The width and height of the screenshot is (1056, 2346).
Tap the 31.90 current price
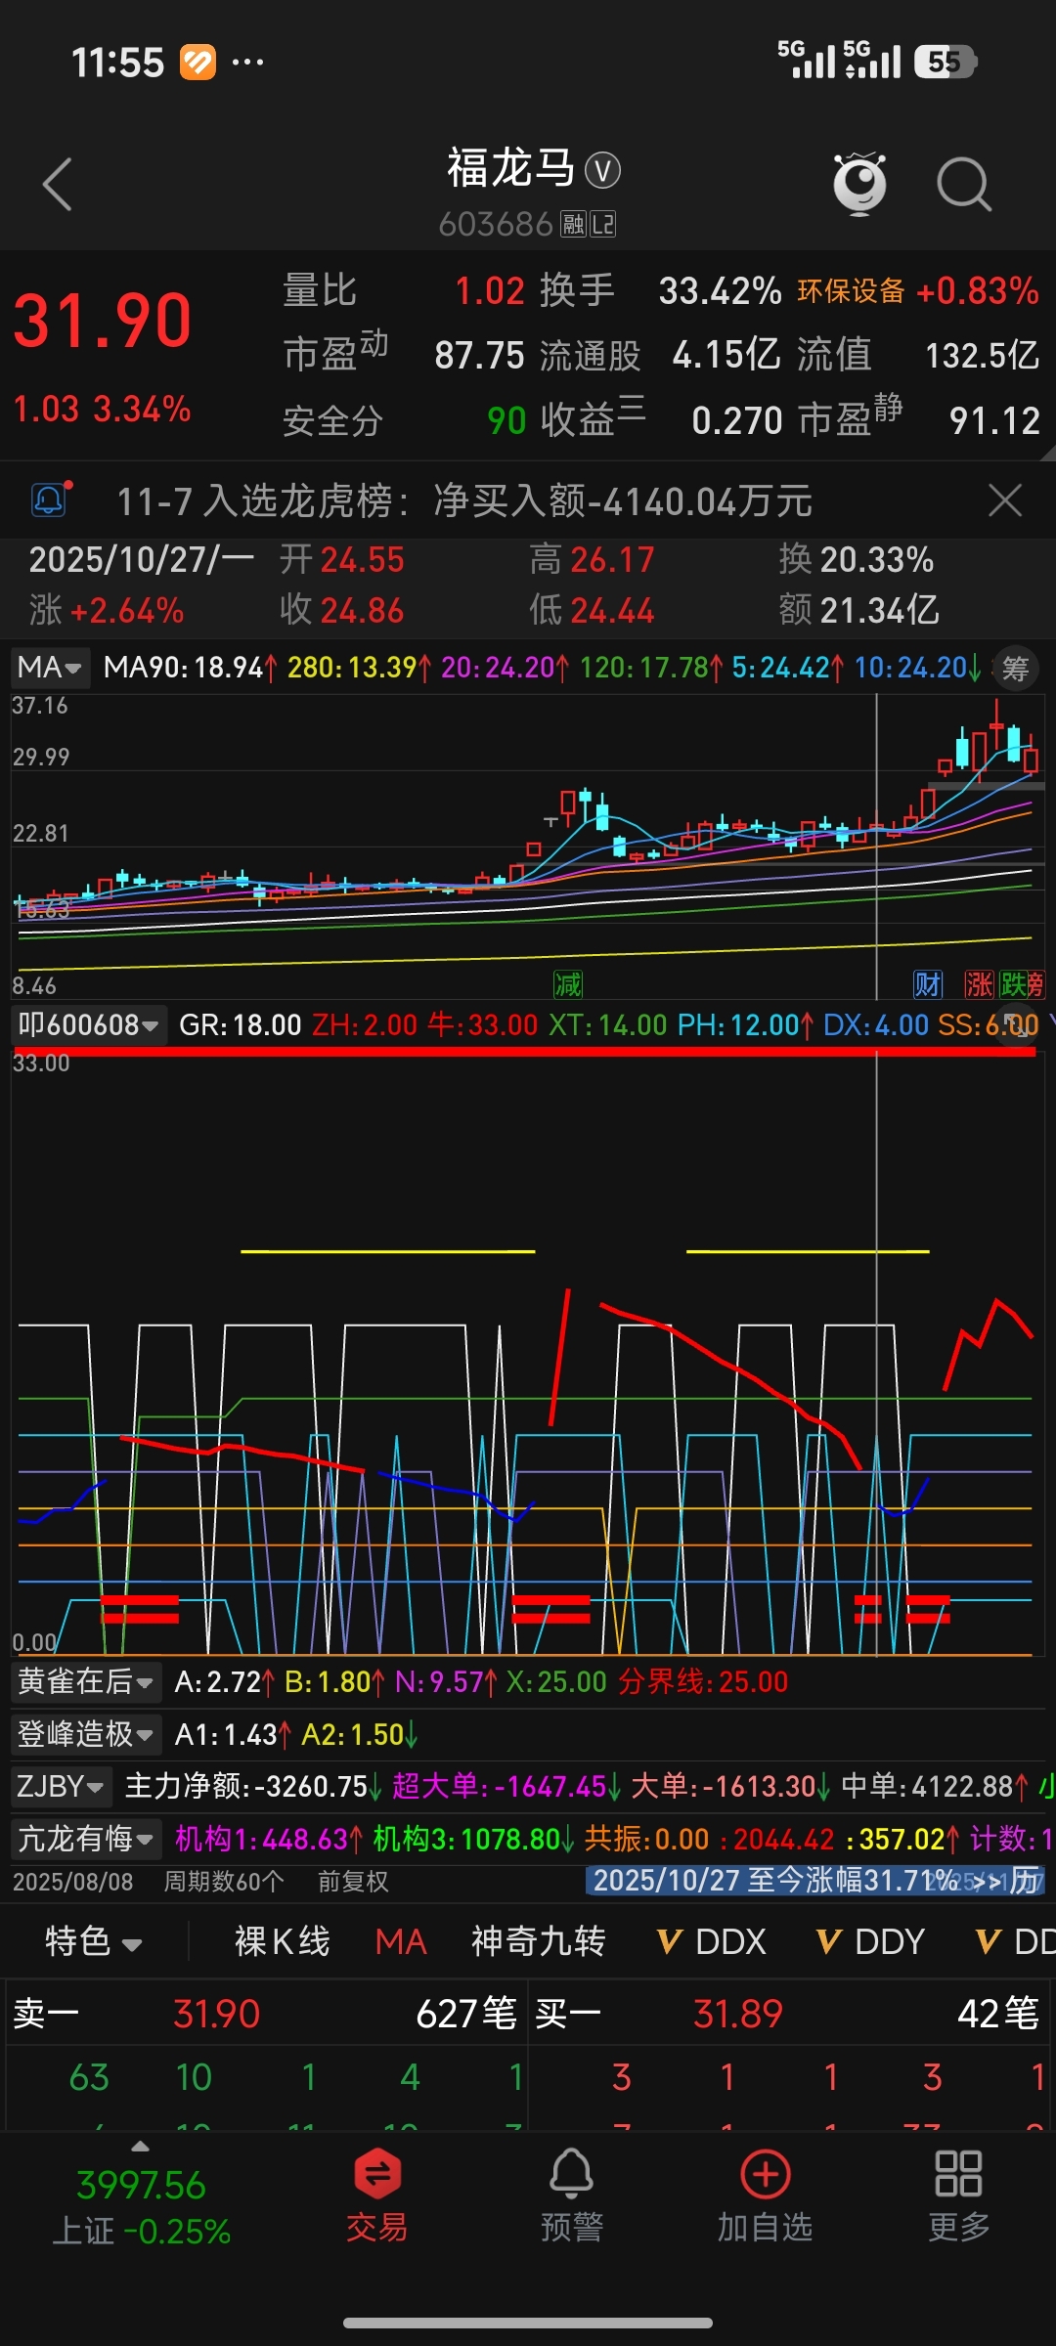tap(103, 321)
